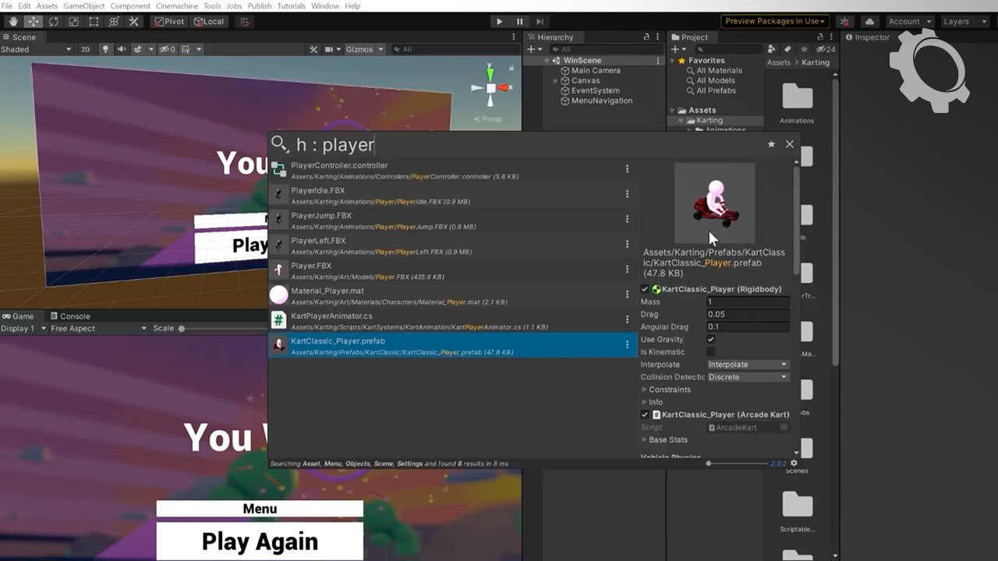The width and height of the screenshot is (998, 561).
Task: Switch to the Console tab
Action: (x=70, y=316)
